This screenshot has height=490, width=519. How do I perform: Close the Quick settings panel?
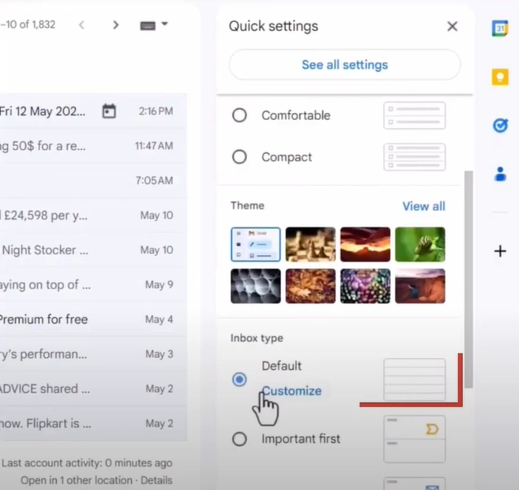pos(452,26)
